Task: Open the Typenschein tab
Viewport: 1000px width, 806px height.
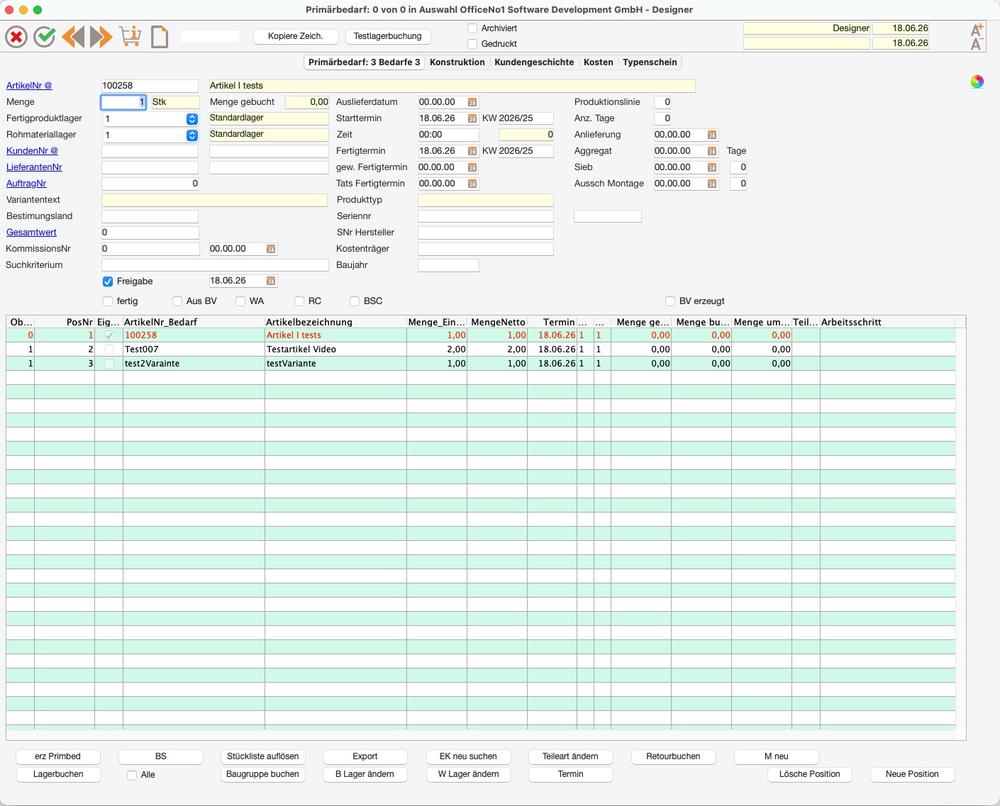Action: point(650,62)
